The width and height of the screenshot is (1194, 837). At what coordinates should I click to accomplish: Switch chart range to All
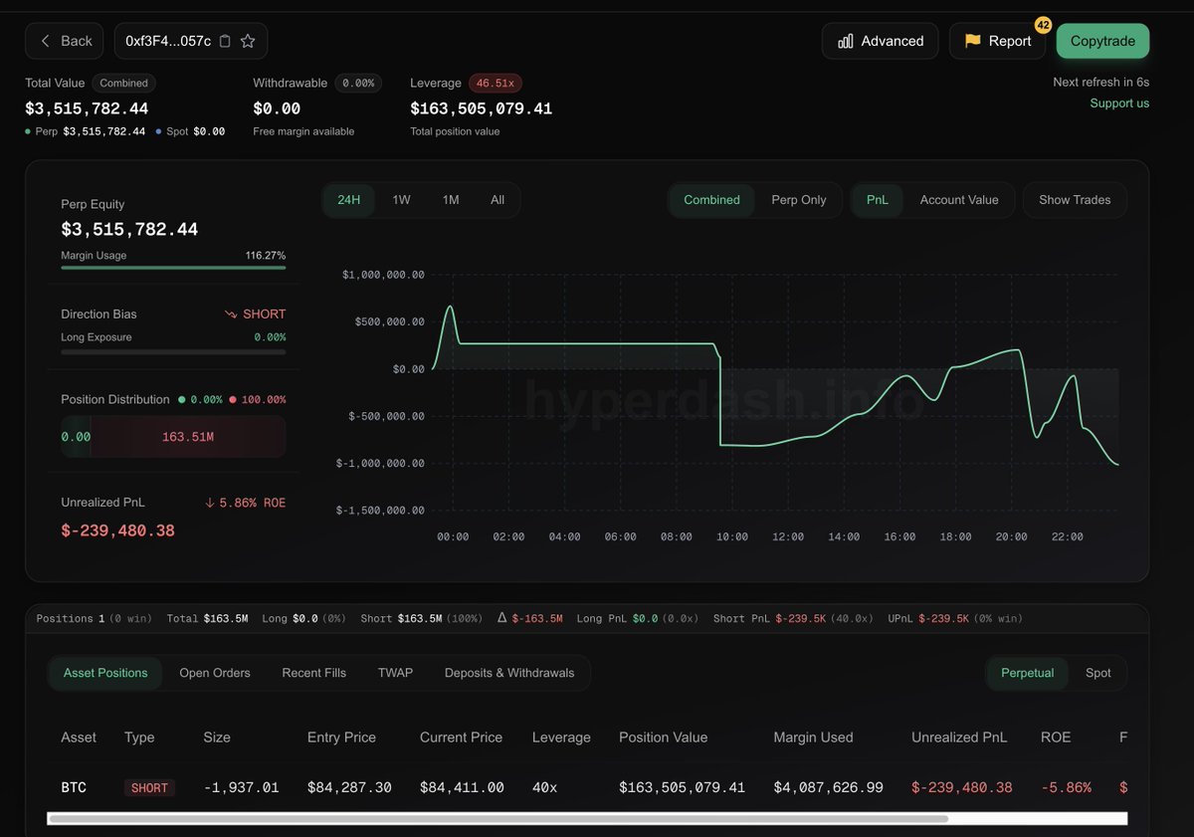pyautogui.click(x=497, y=200)
